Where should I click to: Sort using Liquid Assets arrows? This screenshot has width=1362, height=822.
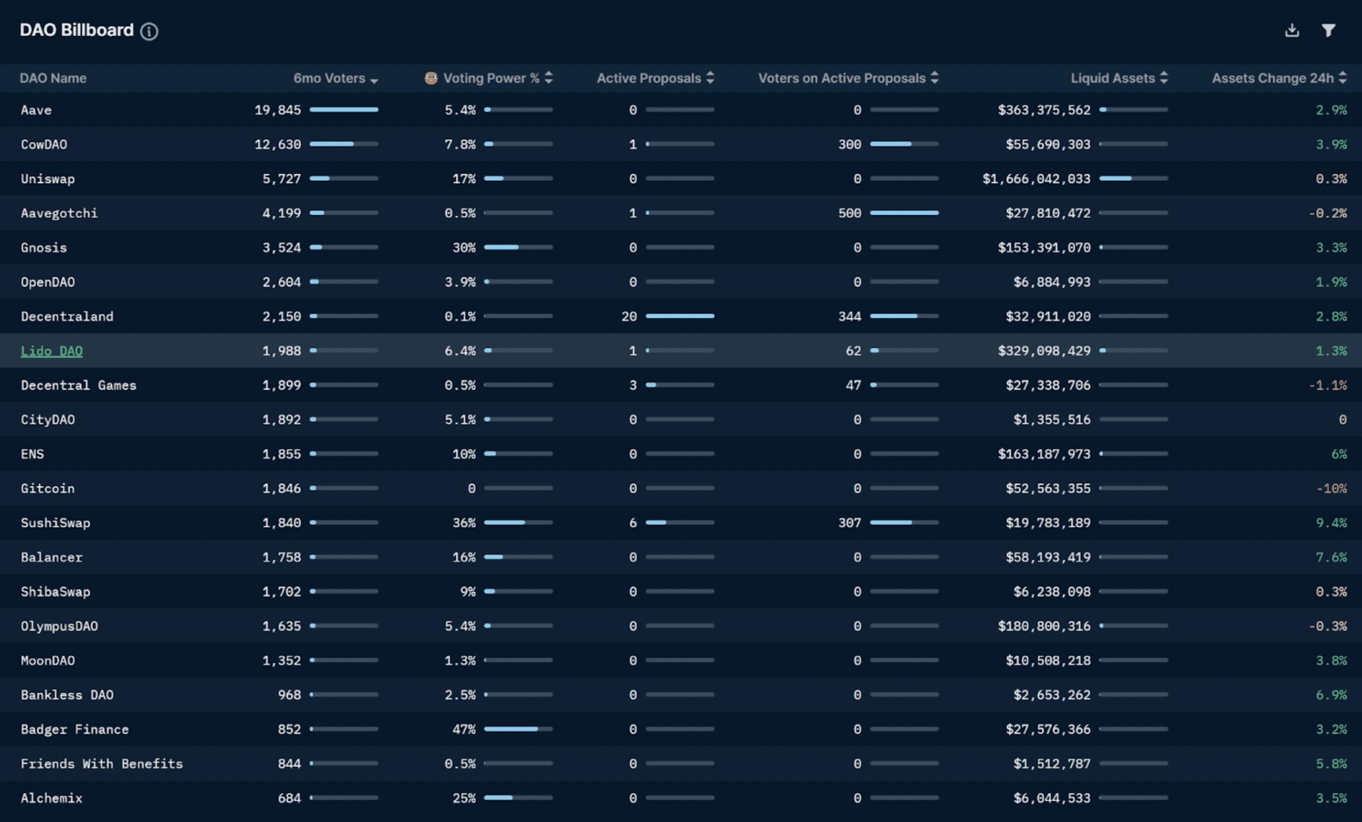click(1164, 78)
